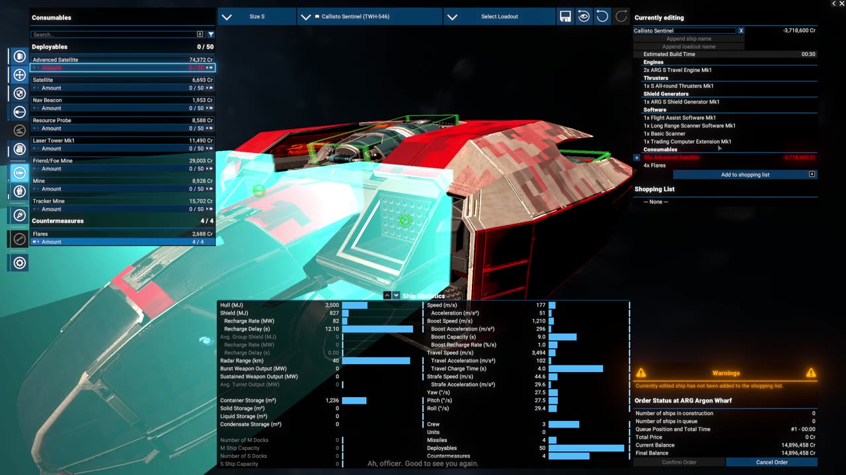Click the Confirm Order button
The height and width of the screenshot is (475, 846).
679,462
